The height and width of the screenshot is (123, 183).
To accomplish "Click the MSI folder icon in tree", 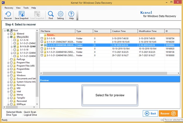I will pyautogui.click(x=14, y=88).
